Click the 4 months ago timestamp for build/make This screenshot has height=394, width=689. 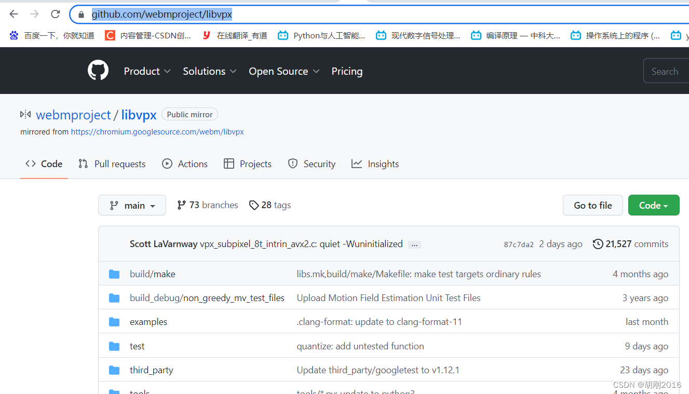(640, 274)
